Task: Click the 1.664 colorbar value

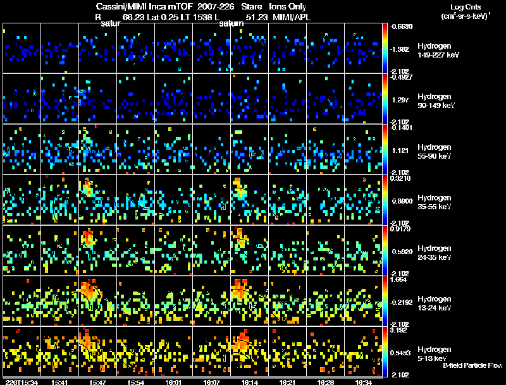Action: (x=399, y=279)
